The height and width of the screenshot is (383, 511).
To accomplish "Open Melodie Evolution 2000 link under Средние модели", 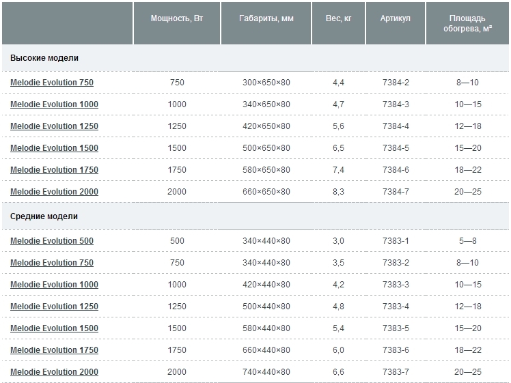I will pos(54,371).
